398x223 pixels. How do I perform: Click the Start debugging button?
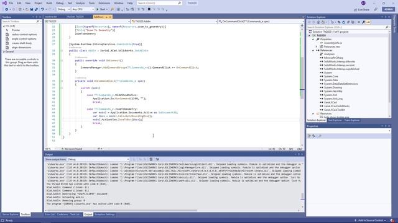(102, 9)
